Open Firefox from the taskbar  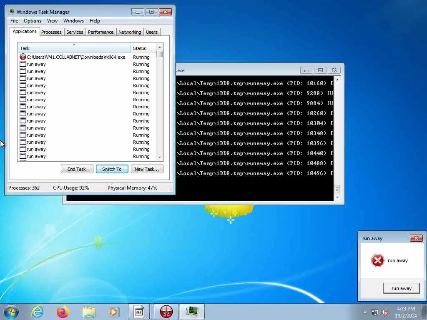coord(63,312)
